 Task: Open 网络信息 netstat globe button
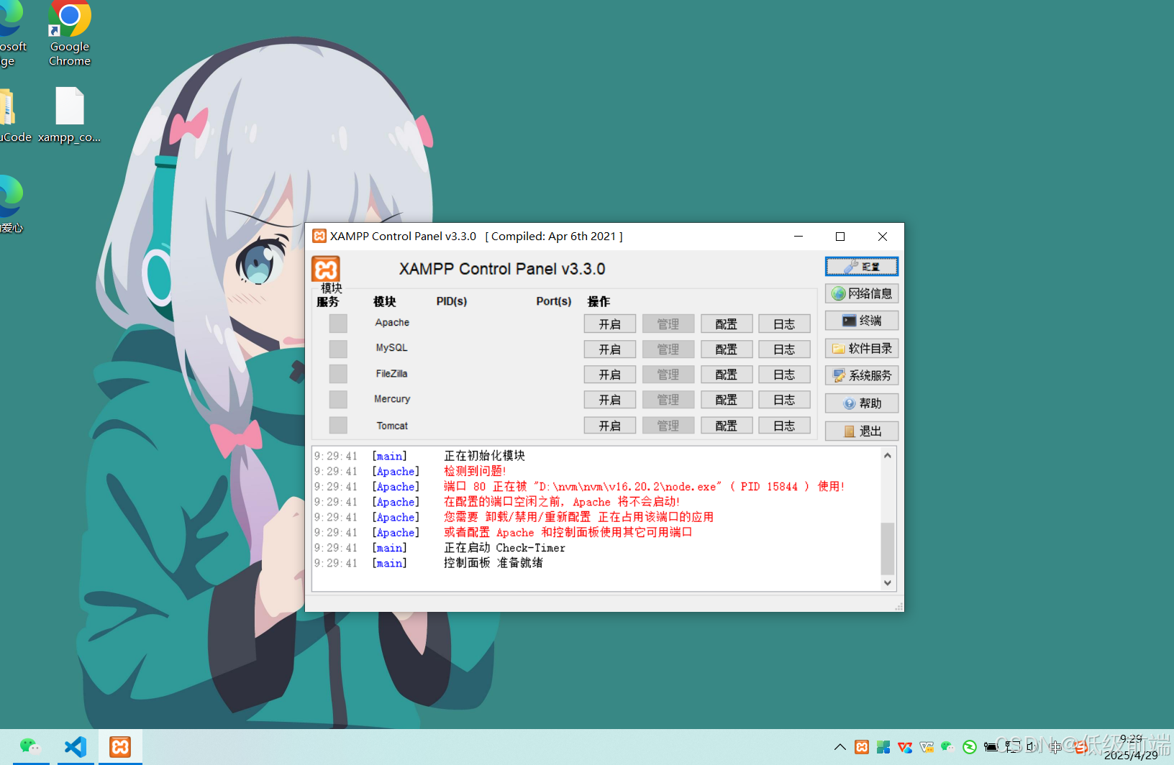[861, 293]
